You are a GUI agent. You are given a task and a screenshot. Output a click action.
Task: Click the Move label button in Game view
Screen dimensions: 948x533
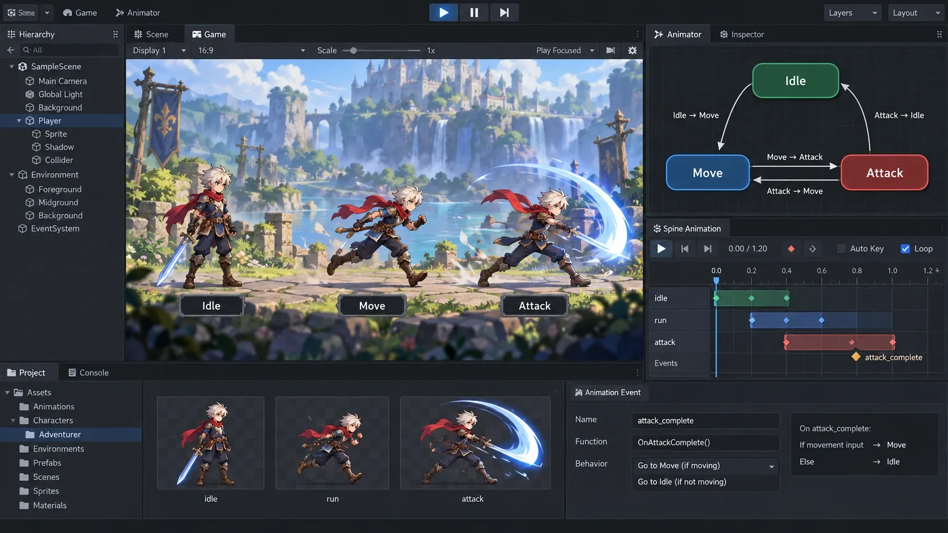click(x=372, y=306)
